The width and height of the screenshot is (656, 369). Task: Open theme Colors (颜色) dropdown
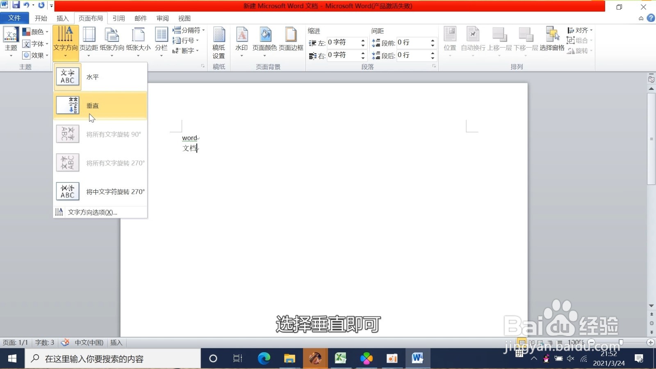point(35,32)
